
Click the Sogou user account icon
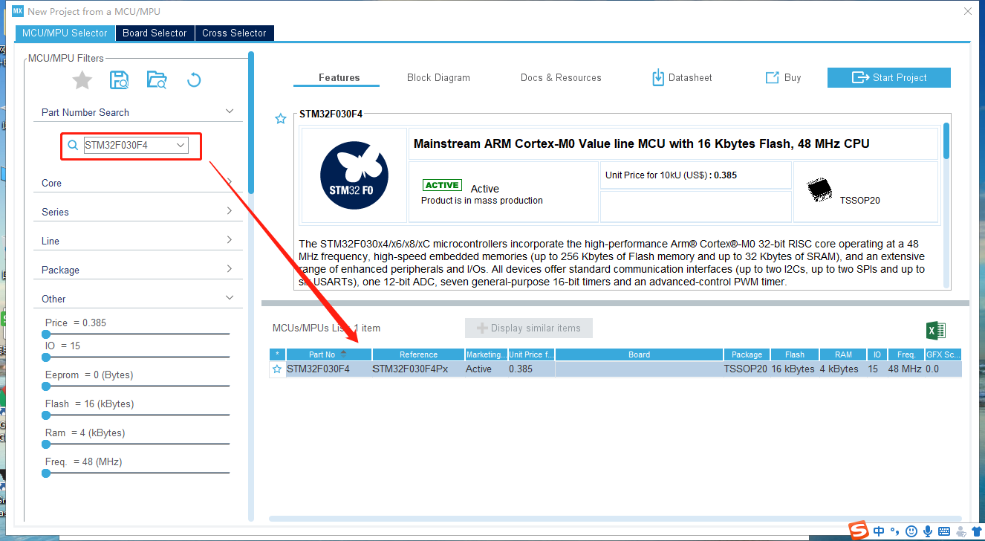pos(960,531)
